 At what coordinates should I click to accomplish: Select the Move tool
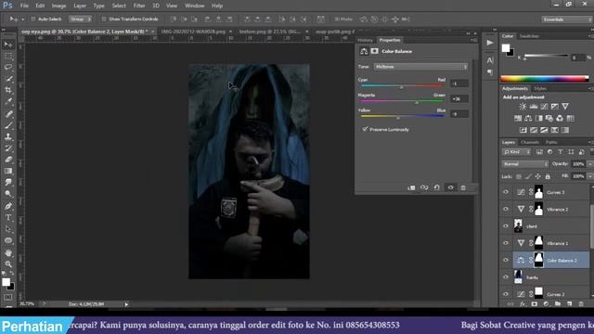click(8, 45)
